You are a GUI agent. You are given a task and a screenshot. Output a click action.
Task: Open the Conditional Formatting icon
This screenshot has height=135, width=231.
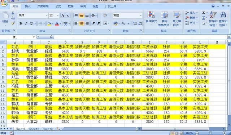pyautogui.click(x=151, y=15)
